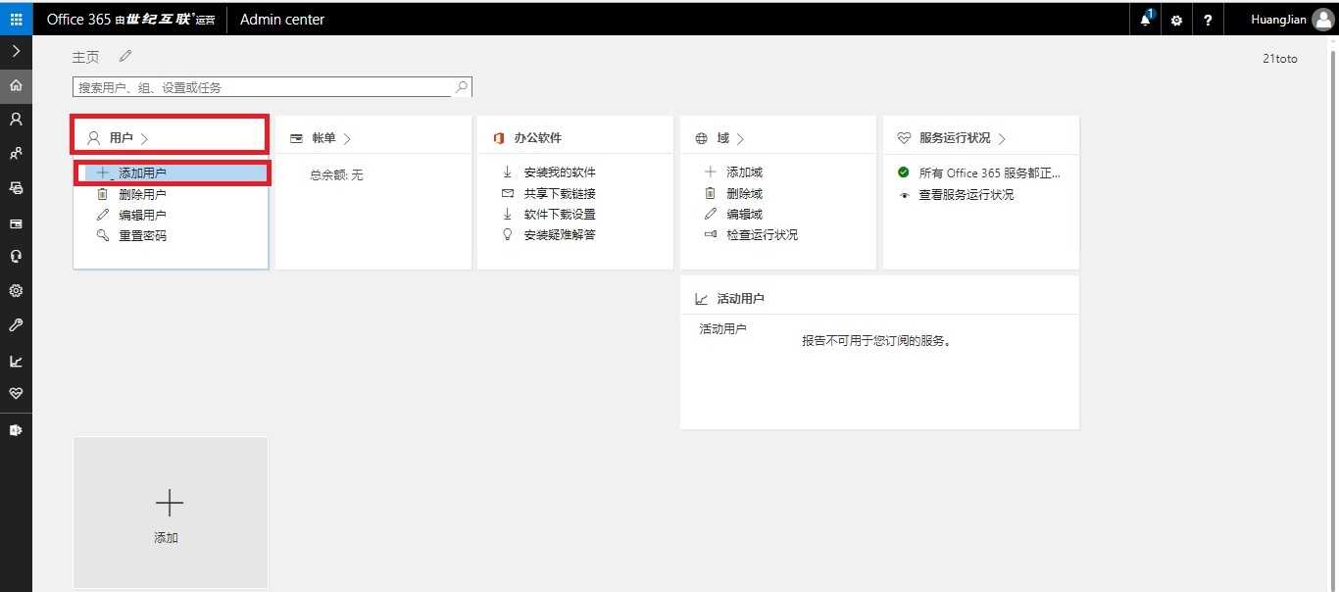Viewport: 1339px width, 592px height.
Task: Open Health heart icon in sidebar
Action: [x=16, y=394]
